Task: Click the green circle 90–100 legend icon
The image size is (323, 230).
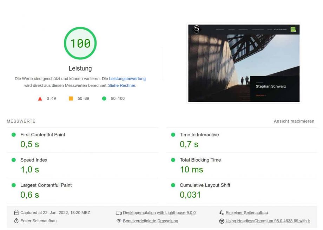Action: [104, 99]
